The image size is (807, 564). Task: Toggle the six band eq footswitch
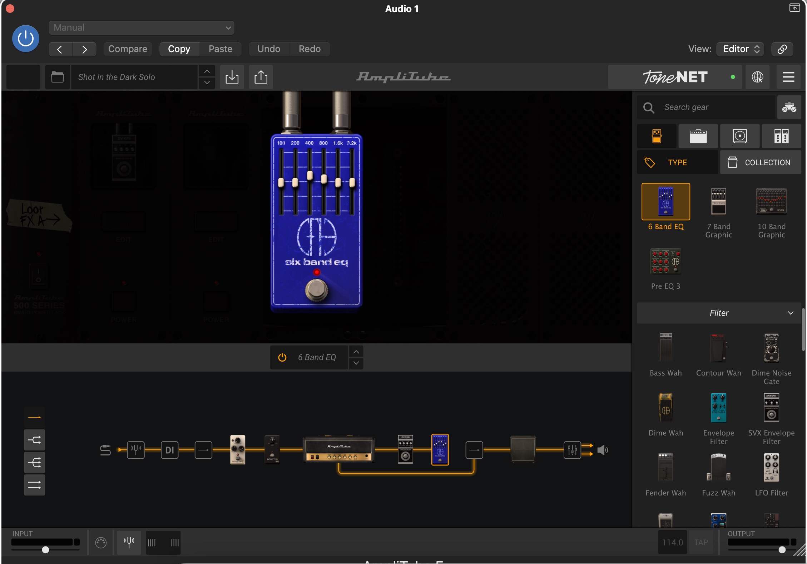tap(316, 290)
